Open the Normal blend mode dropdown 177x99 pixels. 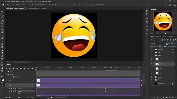point(158,43)
